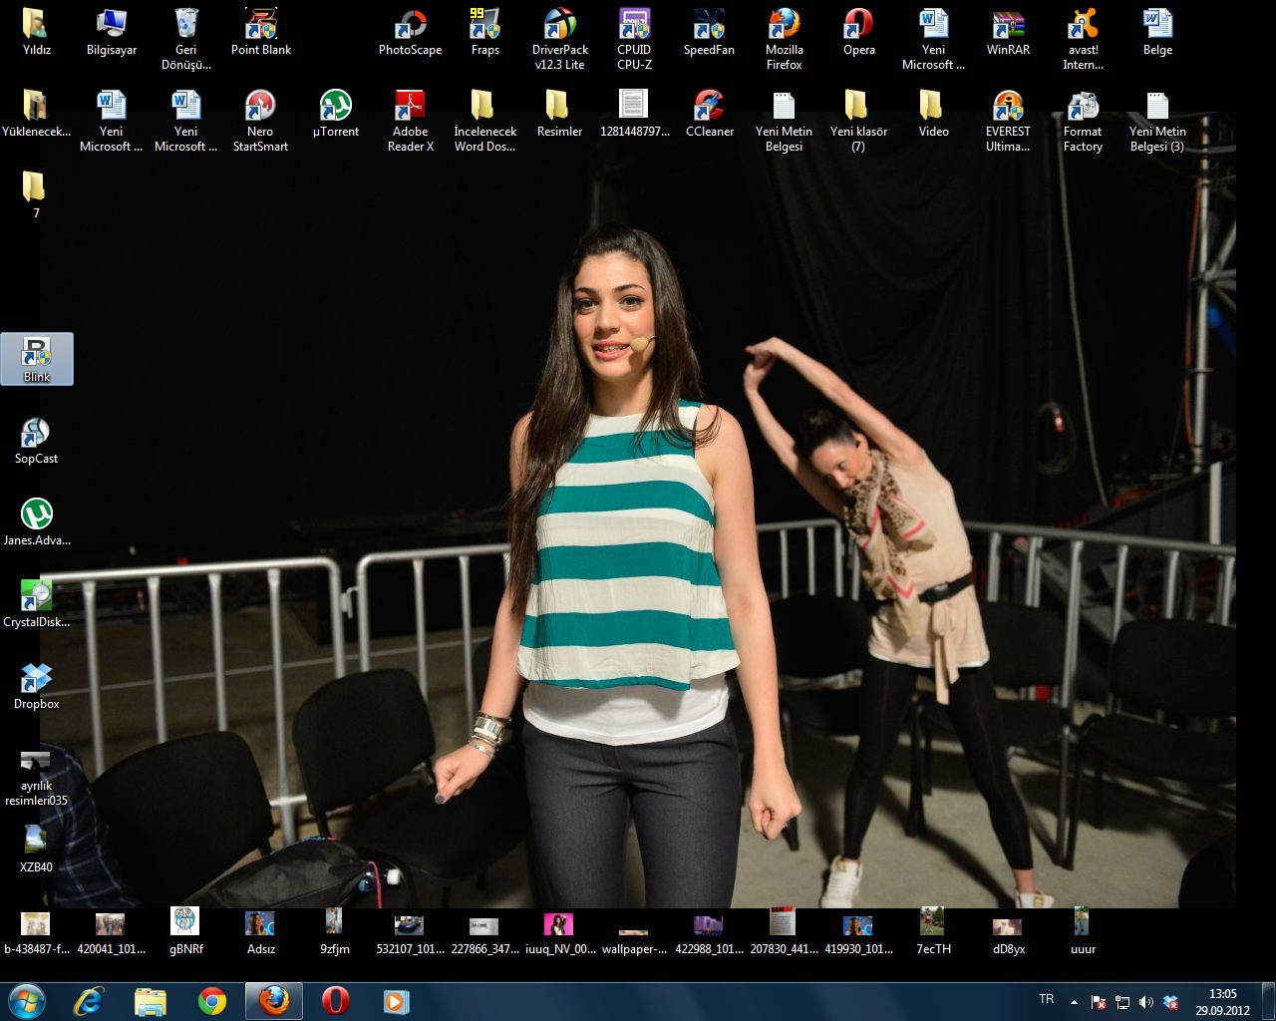The image size is (1276, 1021).
Task: Switch to Firefox window in taskbar
Action: click(274, 1001)
